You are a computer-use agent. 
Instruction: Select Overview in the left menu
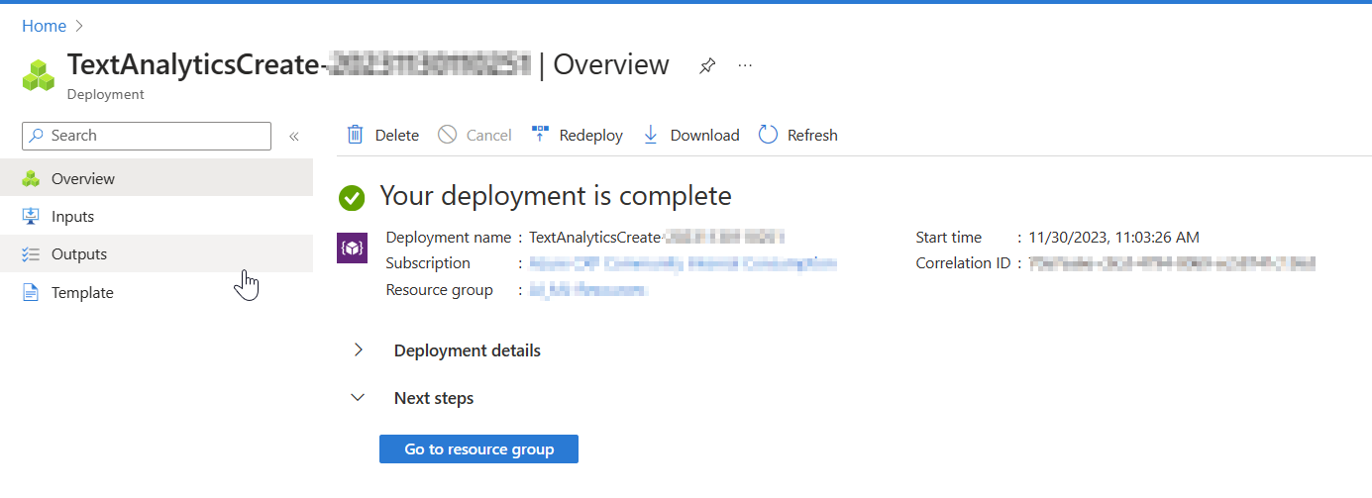point(157,178)
